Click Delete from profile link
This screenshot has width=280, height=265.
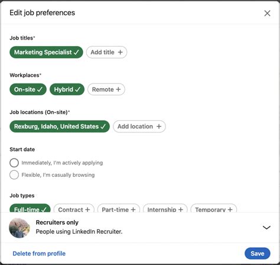39,253
